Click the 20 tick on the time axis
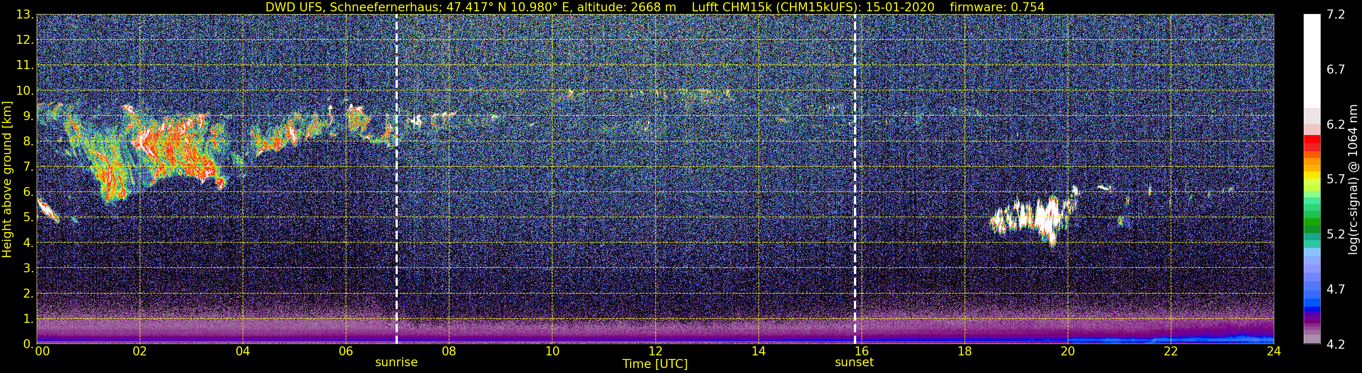1362x373 pixels. click(x=1068, y=351)
